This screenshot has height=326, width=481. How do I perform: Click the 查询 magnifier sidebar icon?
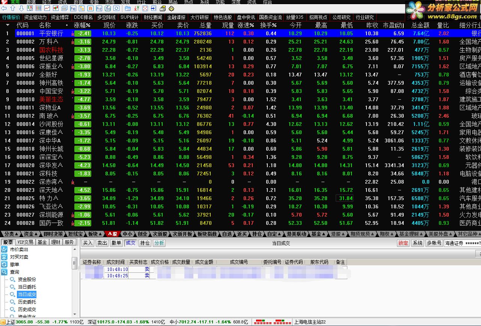(x=5, y=272)
